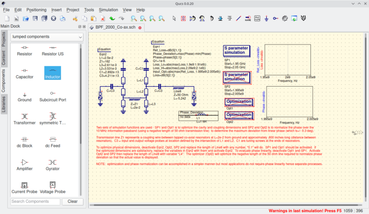Pick the Ground component in palette
Image resolution: width=369 pixels, height=214 pixels.
25,97
